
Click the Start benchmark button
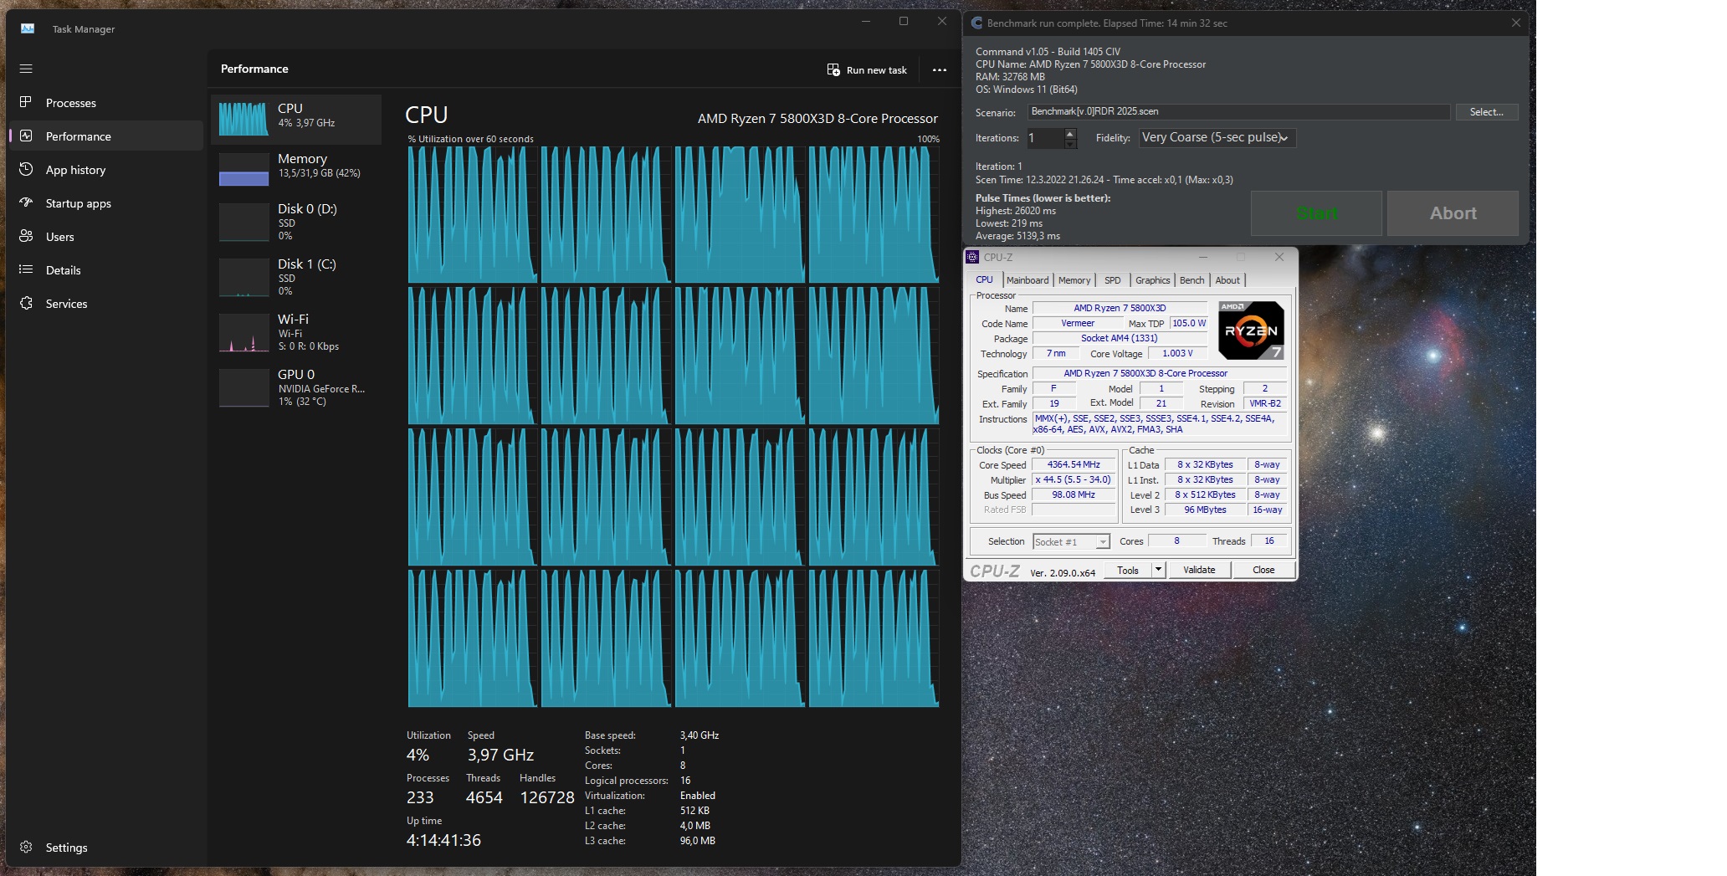coord(1316,213)
